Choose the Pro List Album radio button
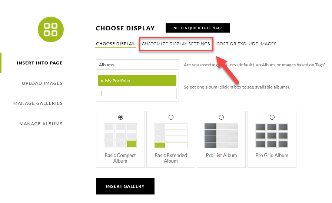The image size is (332, 203). (x=221, y=117)
